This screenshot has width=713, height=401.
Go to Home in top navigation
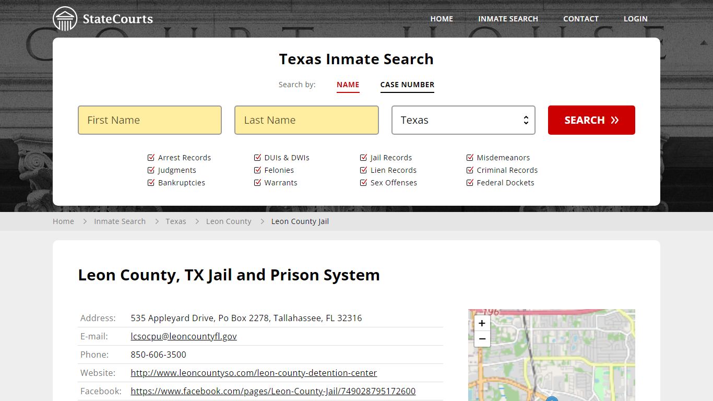point(442,19)
